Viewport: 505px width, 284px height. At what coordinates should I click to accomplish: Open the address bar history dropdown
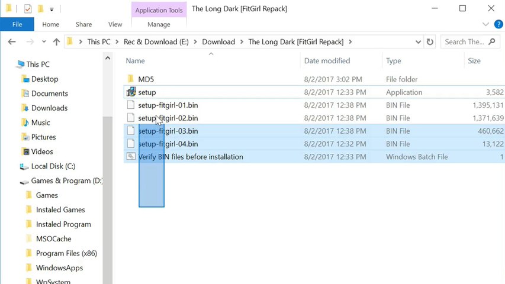tap(418, 42)
